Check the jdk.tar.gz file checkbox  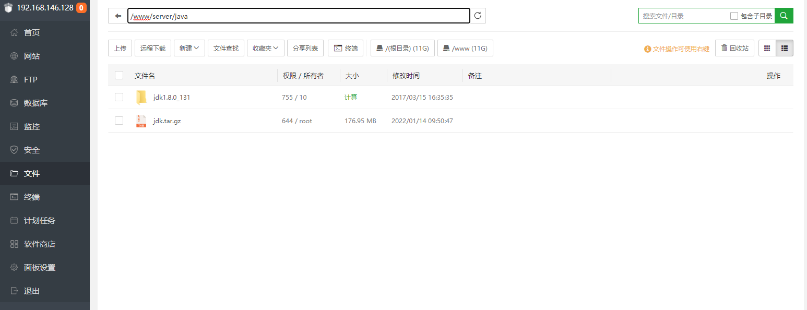point(119,121)
